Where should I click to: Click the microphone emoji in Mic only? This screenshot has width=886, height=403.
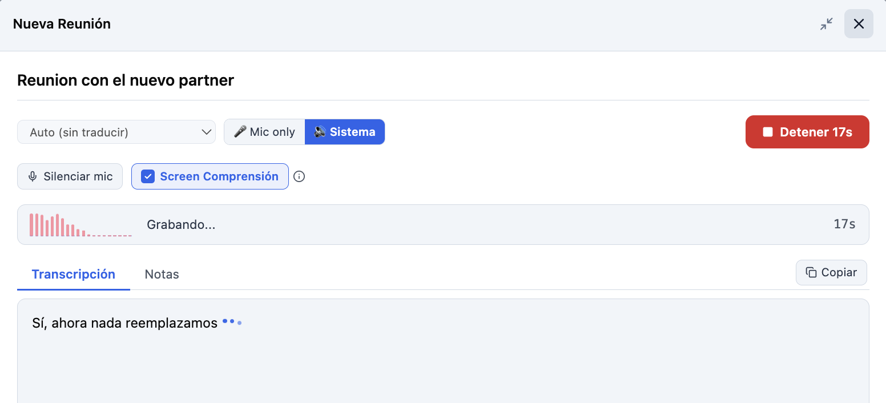tap(240, 132)
